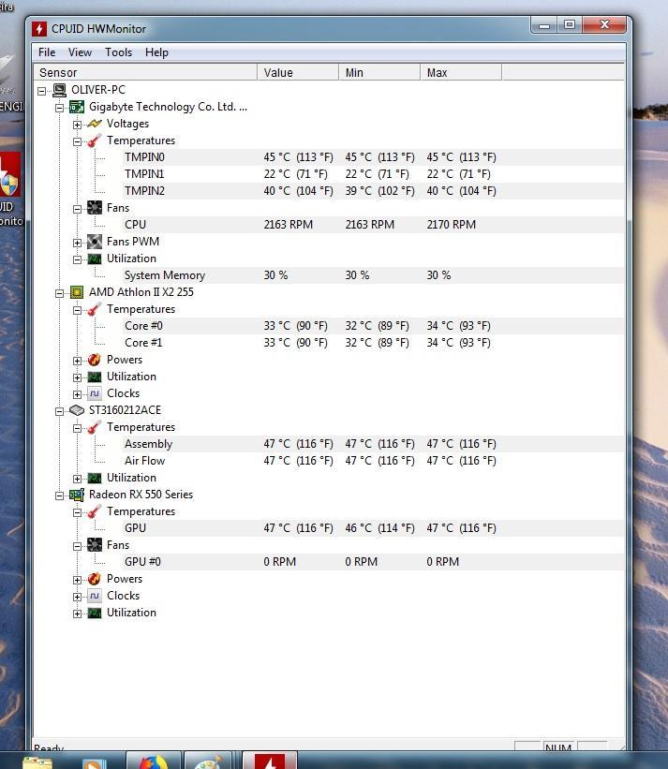This screenshot has height=769, width=668.
Task: Click the Athlon Clocks waveform icon
Action: (95, 393)
